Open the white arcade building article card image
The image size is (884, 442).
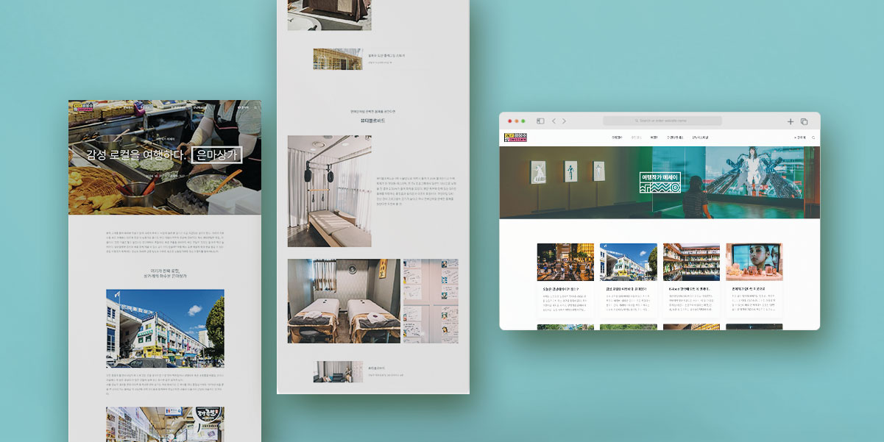point(629,263)
